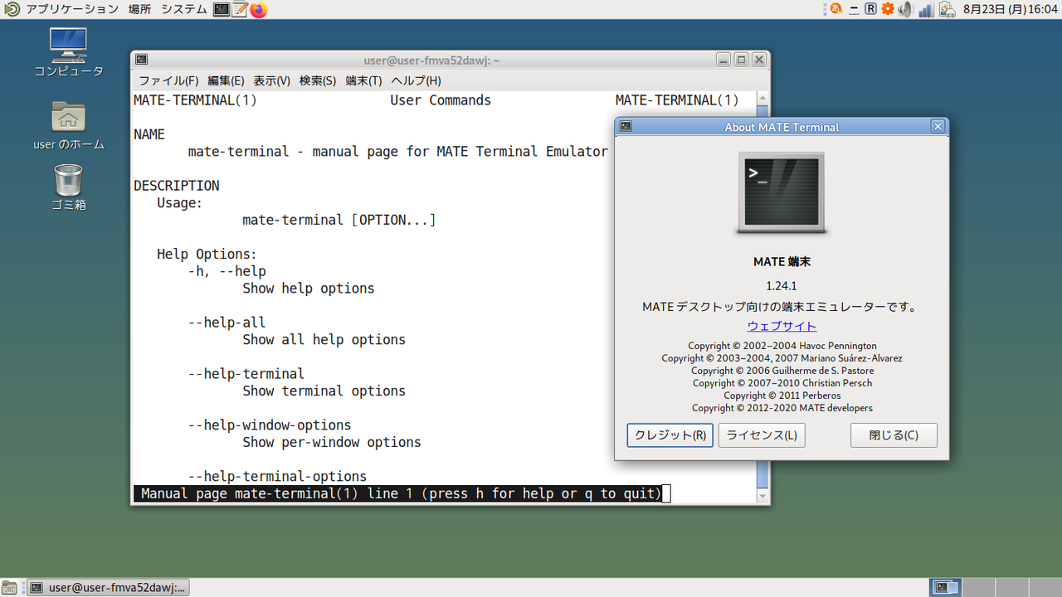Click 'mate-terminal [OPTION...]' usage text
1062x597 pixels.
click(x=339, y=221)
